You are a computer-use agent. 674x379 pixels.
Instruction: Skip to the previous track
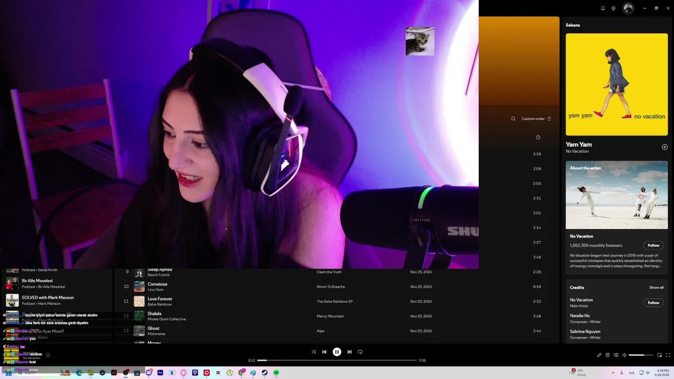[324, 352]
